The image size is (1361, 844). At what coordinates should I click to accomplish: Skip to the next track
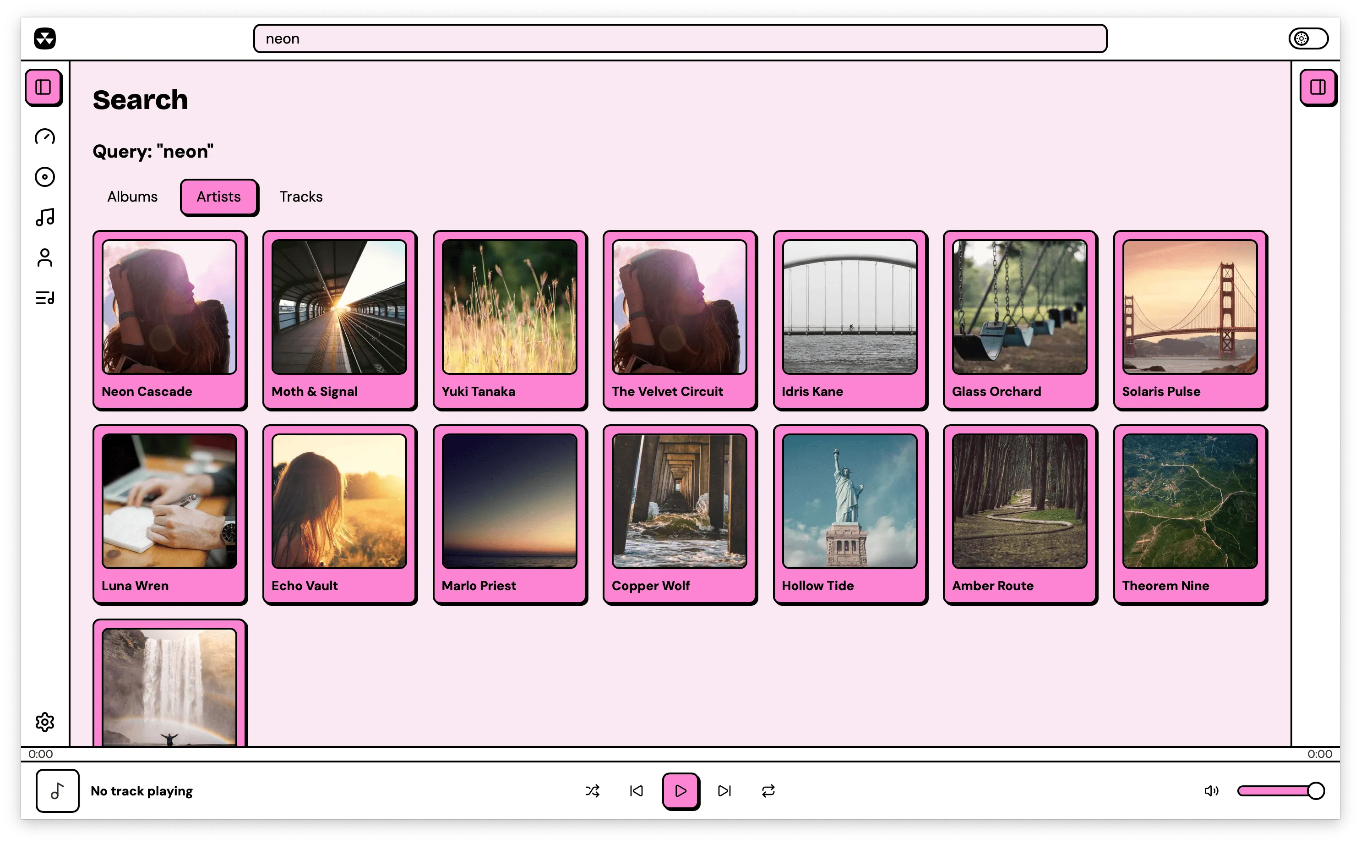724,790
